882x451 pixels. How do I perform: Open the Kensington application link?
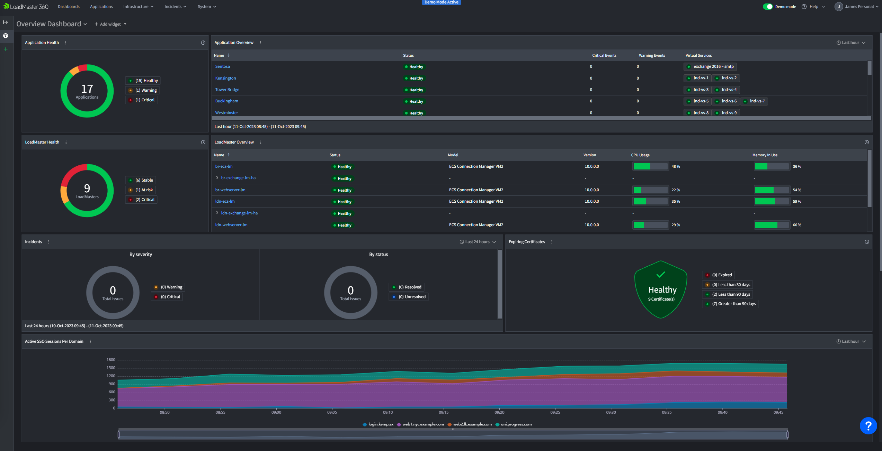tap(225, 78)
